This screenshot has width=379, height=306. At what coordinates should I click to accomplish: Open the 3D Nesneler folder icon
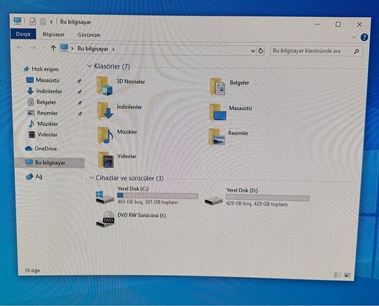coord(105,85)
